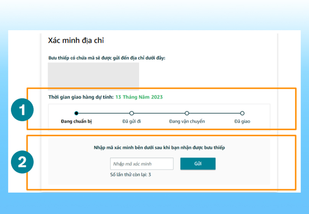Viewport: 309px width, 214px height.
Task: Click the green date "13 Tháng Năm 2023"
Action: 140,97
